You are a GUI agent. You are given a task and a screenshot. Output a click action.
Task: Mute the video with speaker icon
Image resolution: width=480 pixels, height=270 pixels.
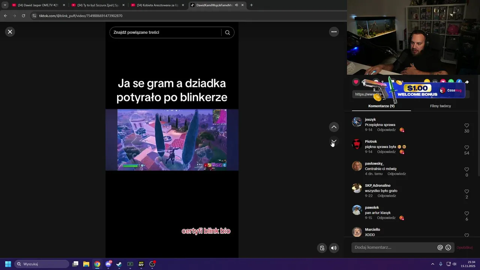(333, 248)
